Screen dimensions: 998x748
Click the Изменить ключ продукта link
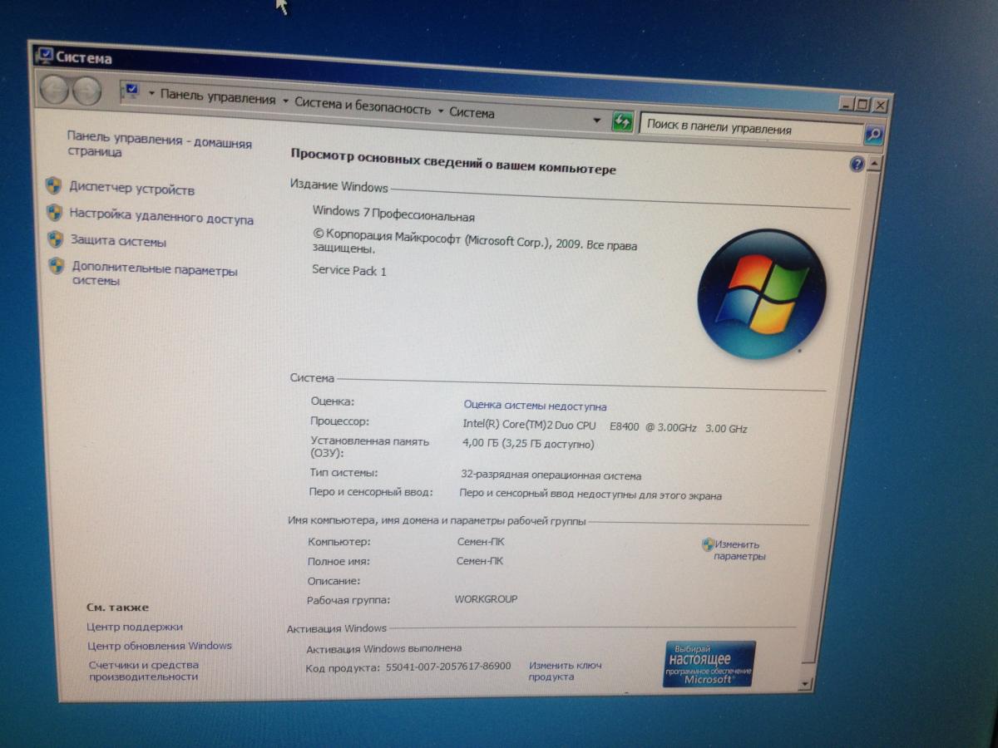[565, 671]
